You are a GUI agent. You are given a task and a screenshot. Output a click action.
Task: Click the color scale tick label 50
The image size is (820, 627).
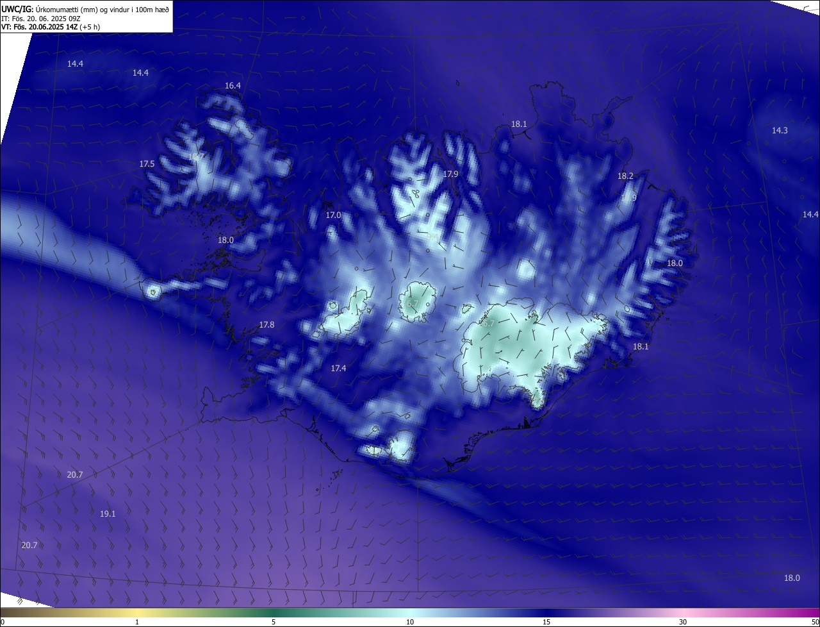815,623
